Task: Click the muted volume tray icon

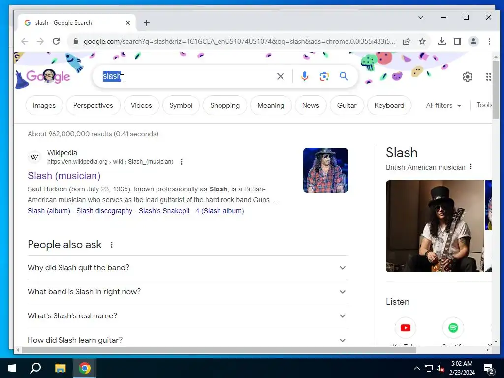Action: [x=440, y=369]
